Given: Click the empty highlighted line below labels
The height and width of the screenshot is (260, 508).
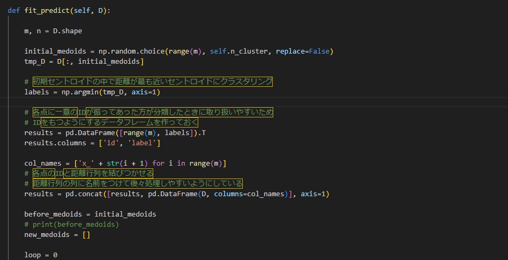Looking at the screenshot, I should pyautogui.click(x=214, y=102).
